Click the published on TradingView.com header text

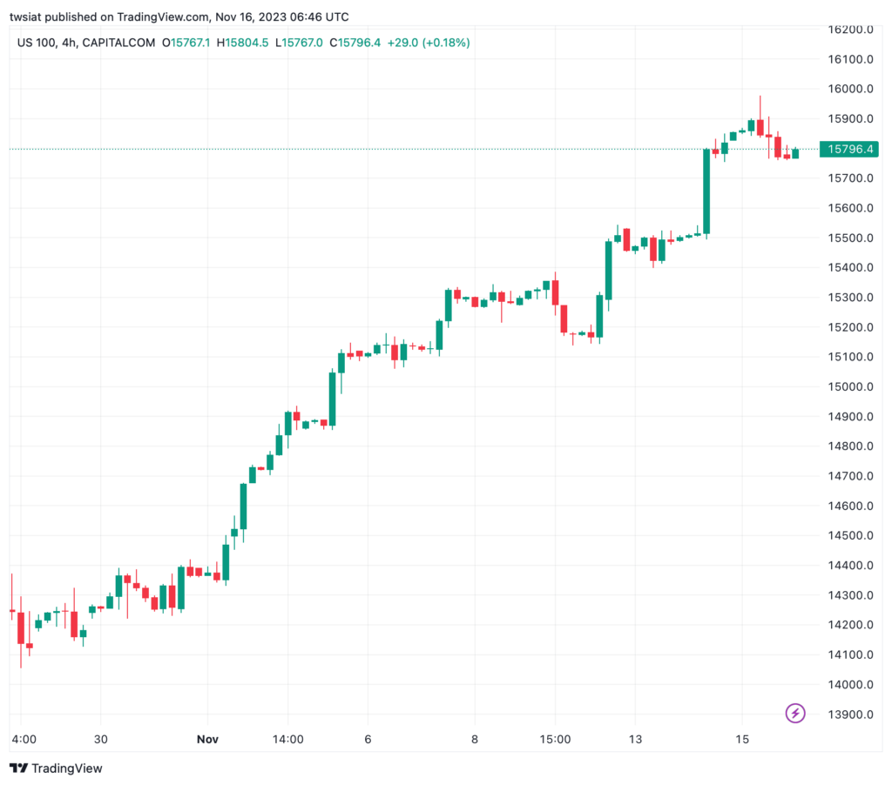pos(126,17)
